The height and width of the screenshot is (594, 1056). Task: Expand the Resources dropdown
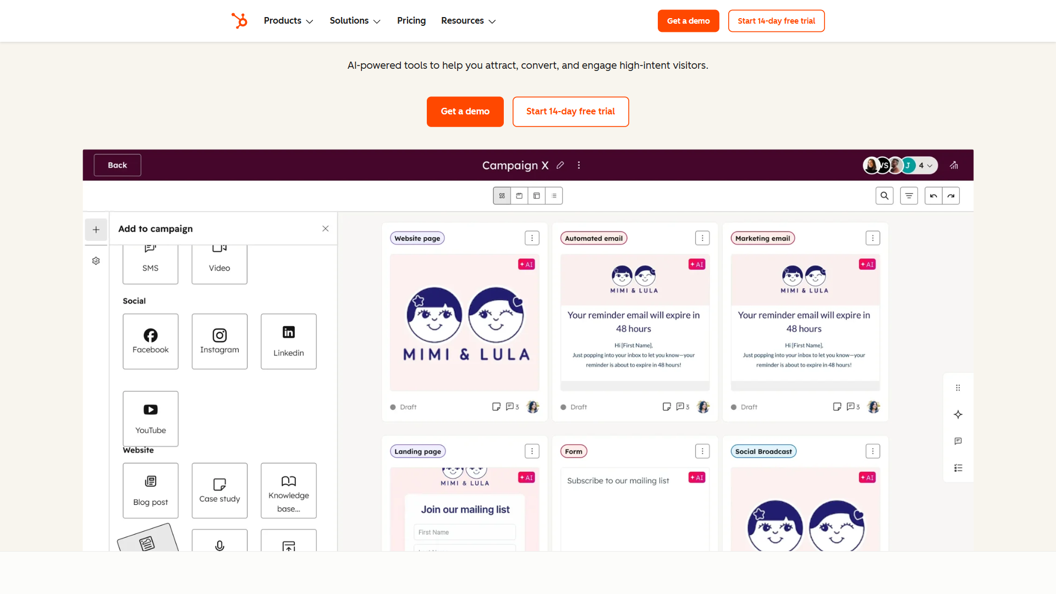[x=468, y=21]
